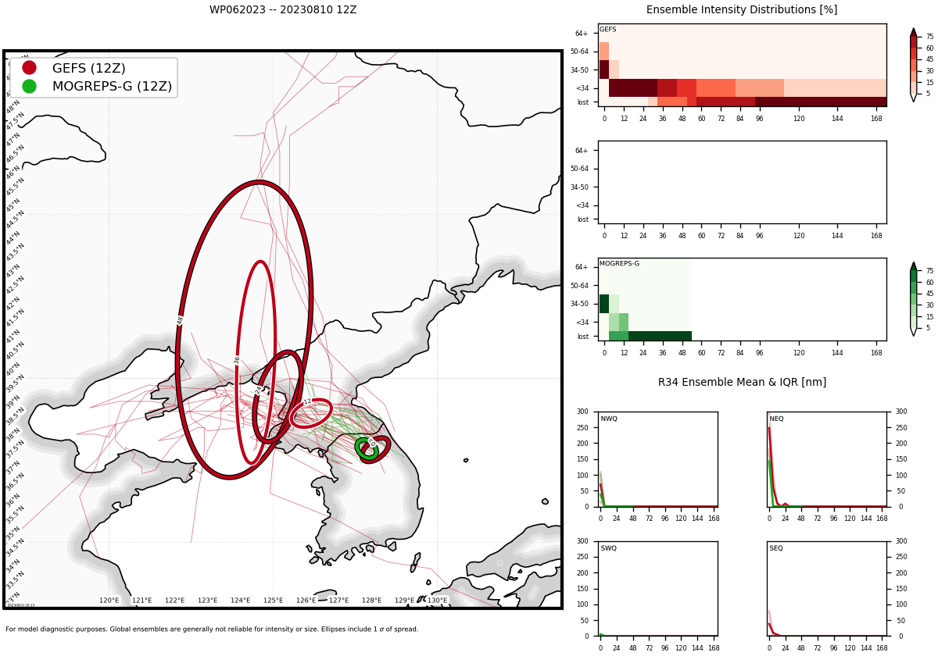Viewport: 938px width, 656px height.
Task: Click the '24' hour ellipse label
Action: pos(259,390)
